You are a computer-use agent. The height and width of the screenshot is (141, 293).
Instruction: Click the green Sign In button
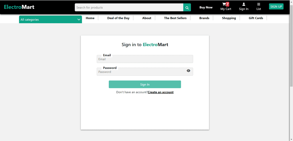[x=145, y=84]
